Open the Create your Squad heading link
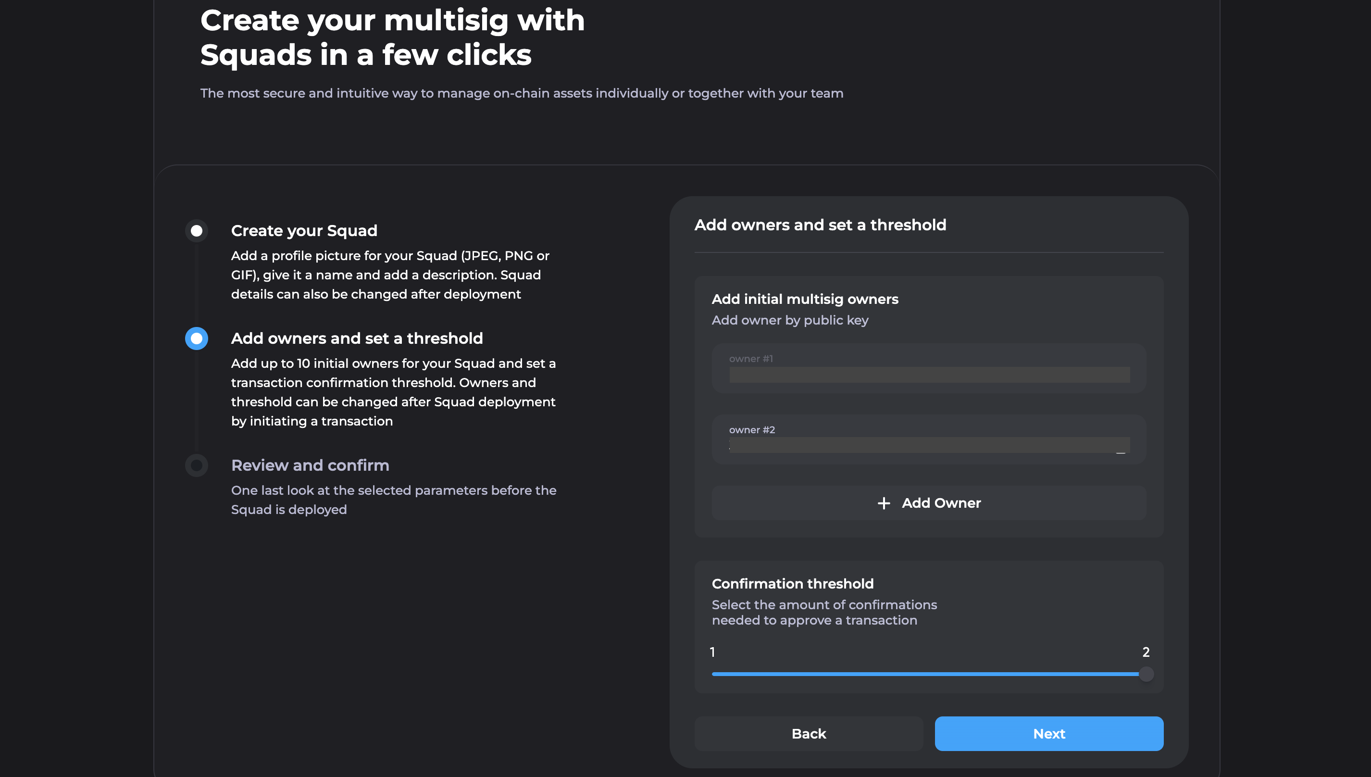Viewport: 1371px width, 777px height. pos(304,230)
